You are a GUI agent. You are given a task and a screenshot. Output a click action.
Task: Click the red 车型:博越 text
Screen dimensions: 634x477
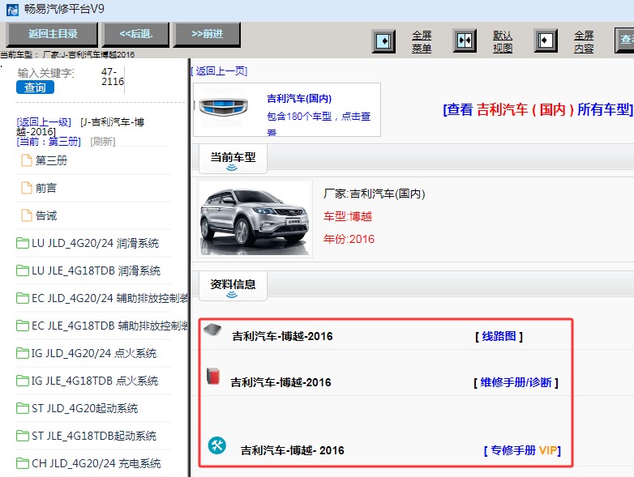tap(348, 216)
